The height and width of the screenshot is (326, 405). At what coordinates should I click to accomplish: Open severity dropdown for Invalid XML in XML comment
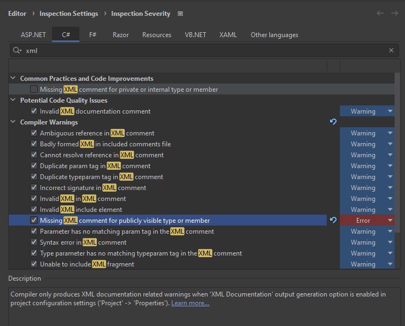[x=367, y=198]
